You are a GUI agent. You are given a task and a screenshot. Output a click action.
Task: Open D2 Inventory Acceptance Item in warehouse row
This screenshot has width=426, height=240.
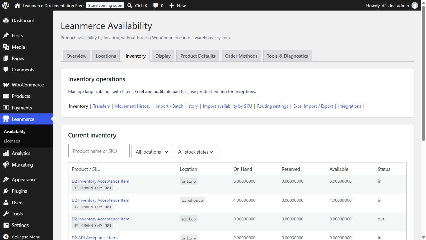[x=100, y=200]
